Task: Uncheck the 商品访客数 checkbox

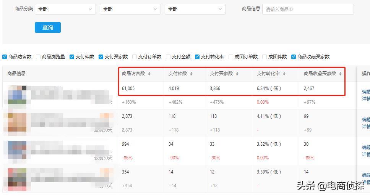Action: [x=5, y=57]
